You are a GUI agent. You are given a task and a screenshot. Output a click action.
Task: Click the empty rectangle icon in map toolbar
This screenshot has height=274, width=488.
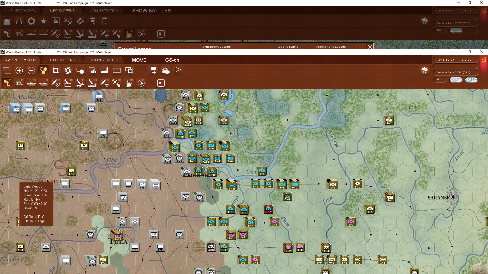[x=117, y=70]
